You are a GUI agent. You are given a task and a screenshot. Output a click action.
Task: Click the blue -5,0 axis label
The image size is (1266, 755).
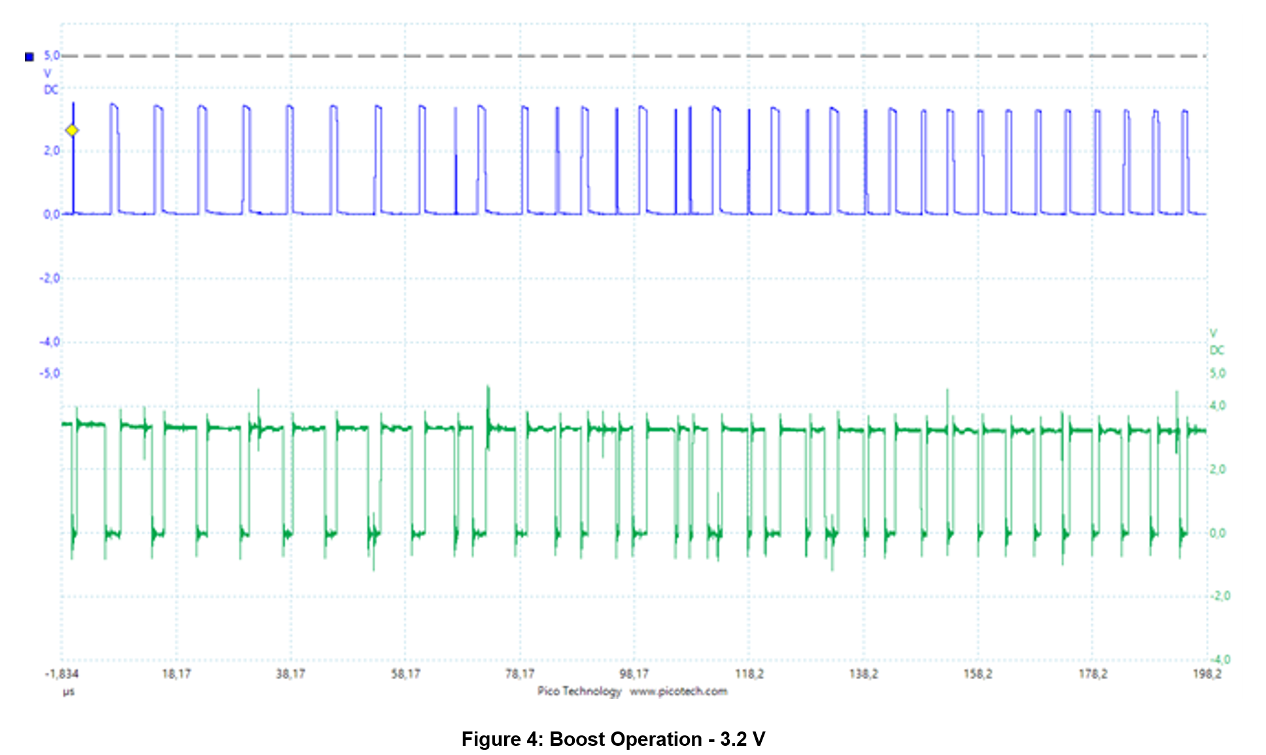49,373
